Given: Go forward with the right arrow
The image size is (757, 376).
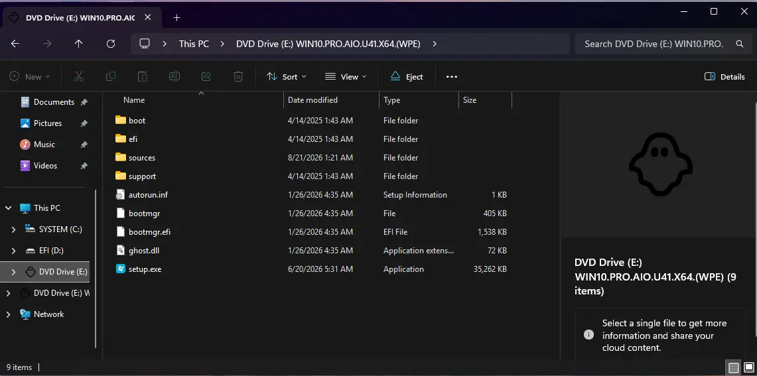Looking at the screenshot, I should pyautogui.click(x=47, y=44).
